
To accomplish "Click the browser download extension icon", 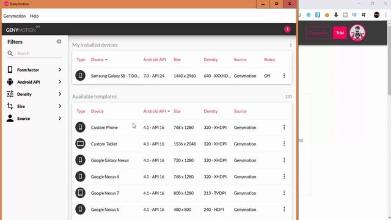I will coord(336,15).
